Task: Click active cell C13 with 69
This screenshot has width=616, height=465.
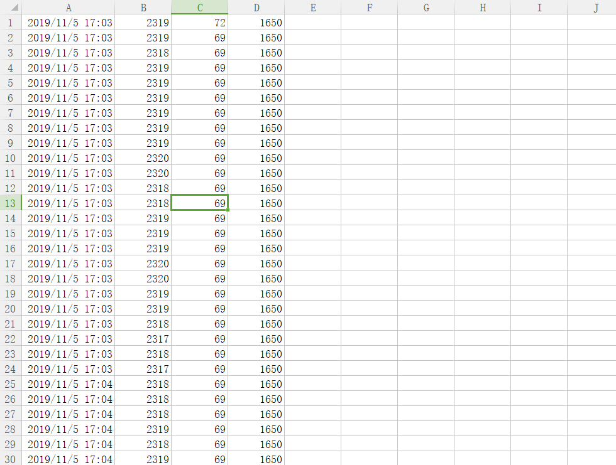Action: click(x=200, y=203)
